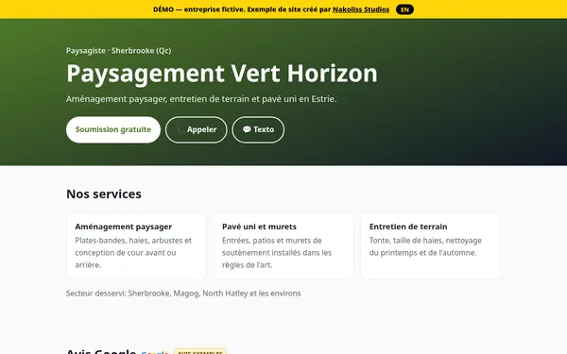Screen dimensions: 567x354
Task: Click the Nos services heading
Action: click(x=104, y=194)
